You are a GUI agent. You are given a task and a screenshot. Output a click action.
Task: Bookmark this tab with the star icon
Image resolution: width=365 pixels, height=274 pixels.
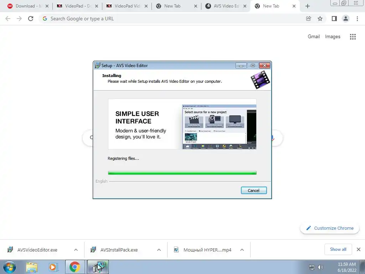click(320, 19)
